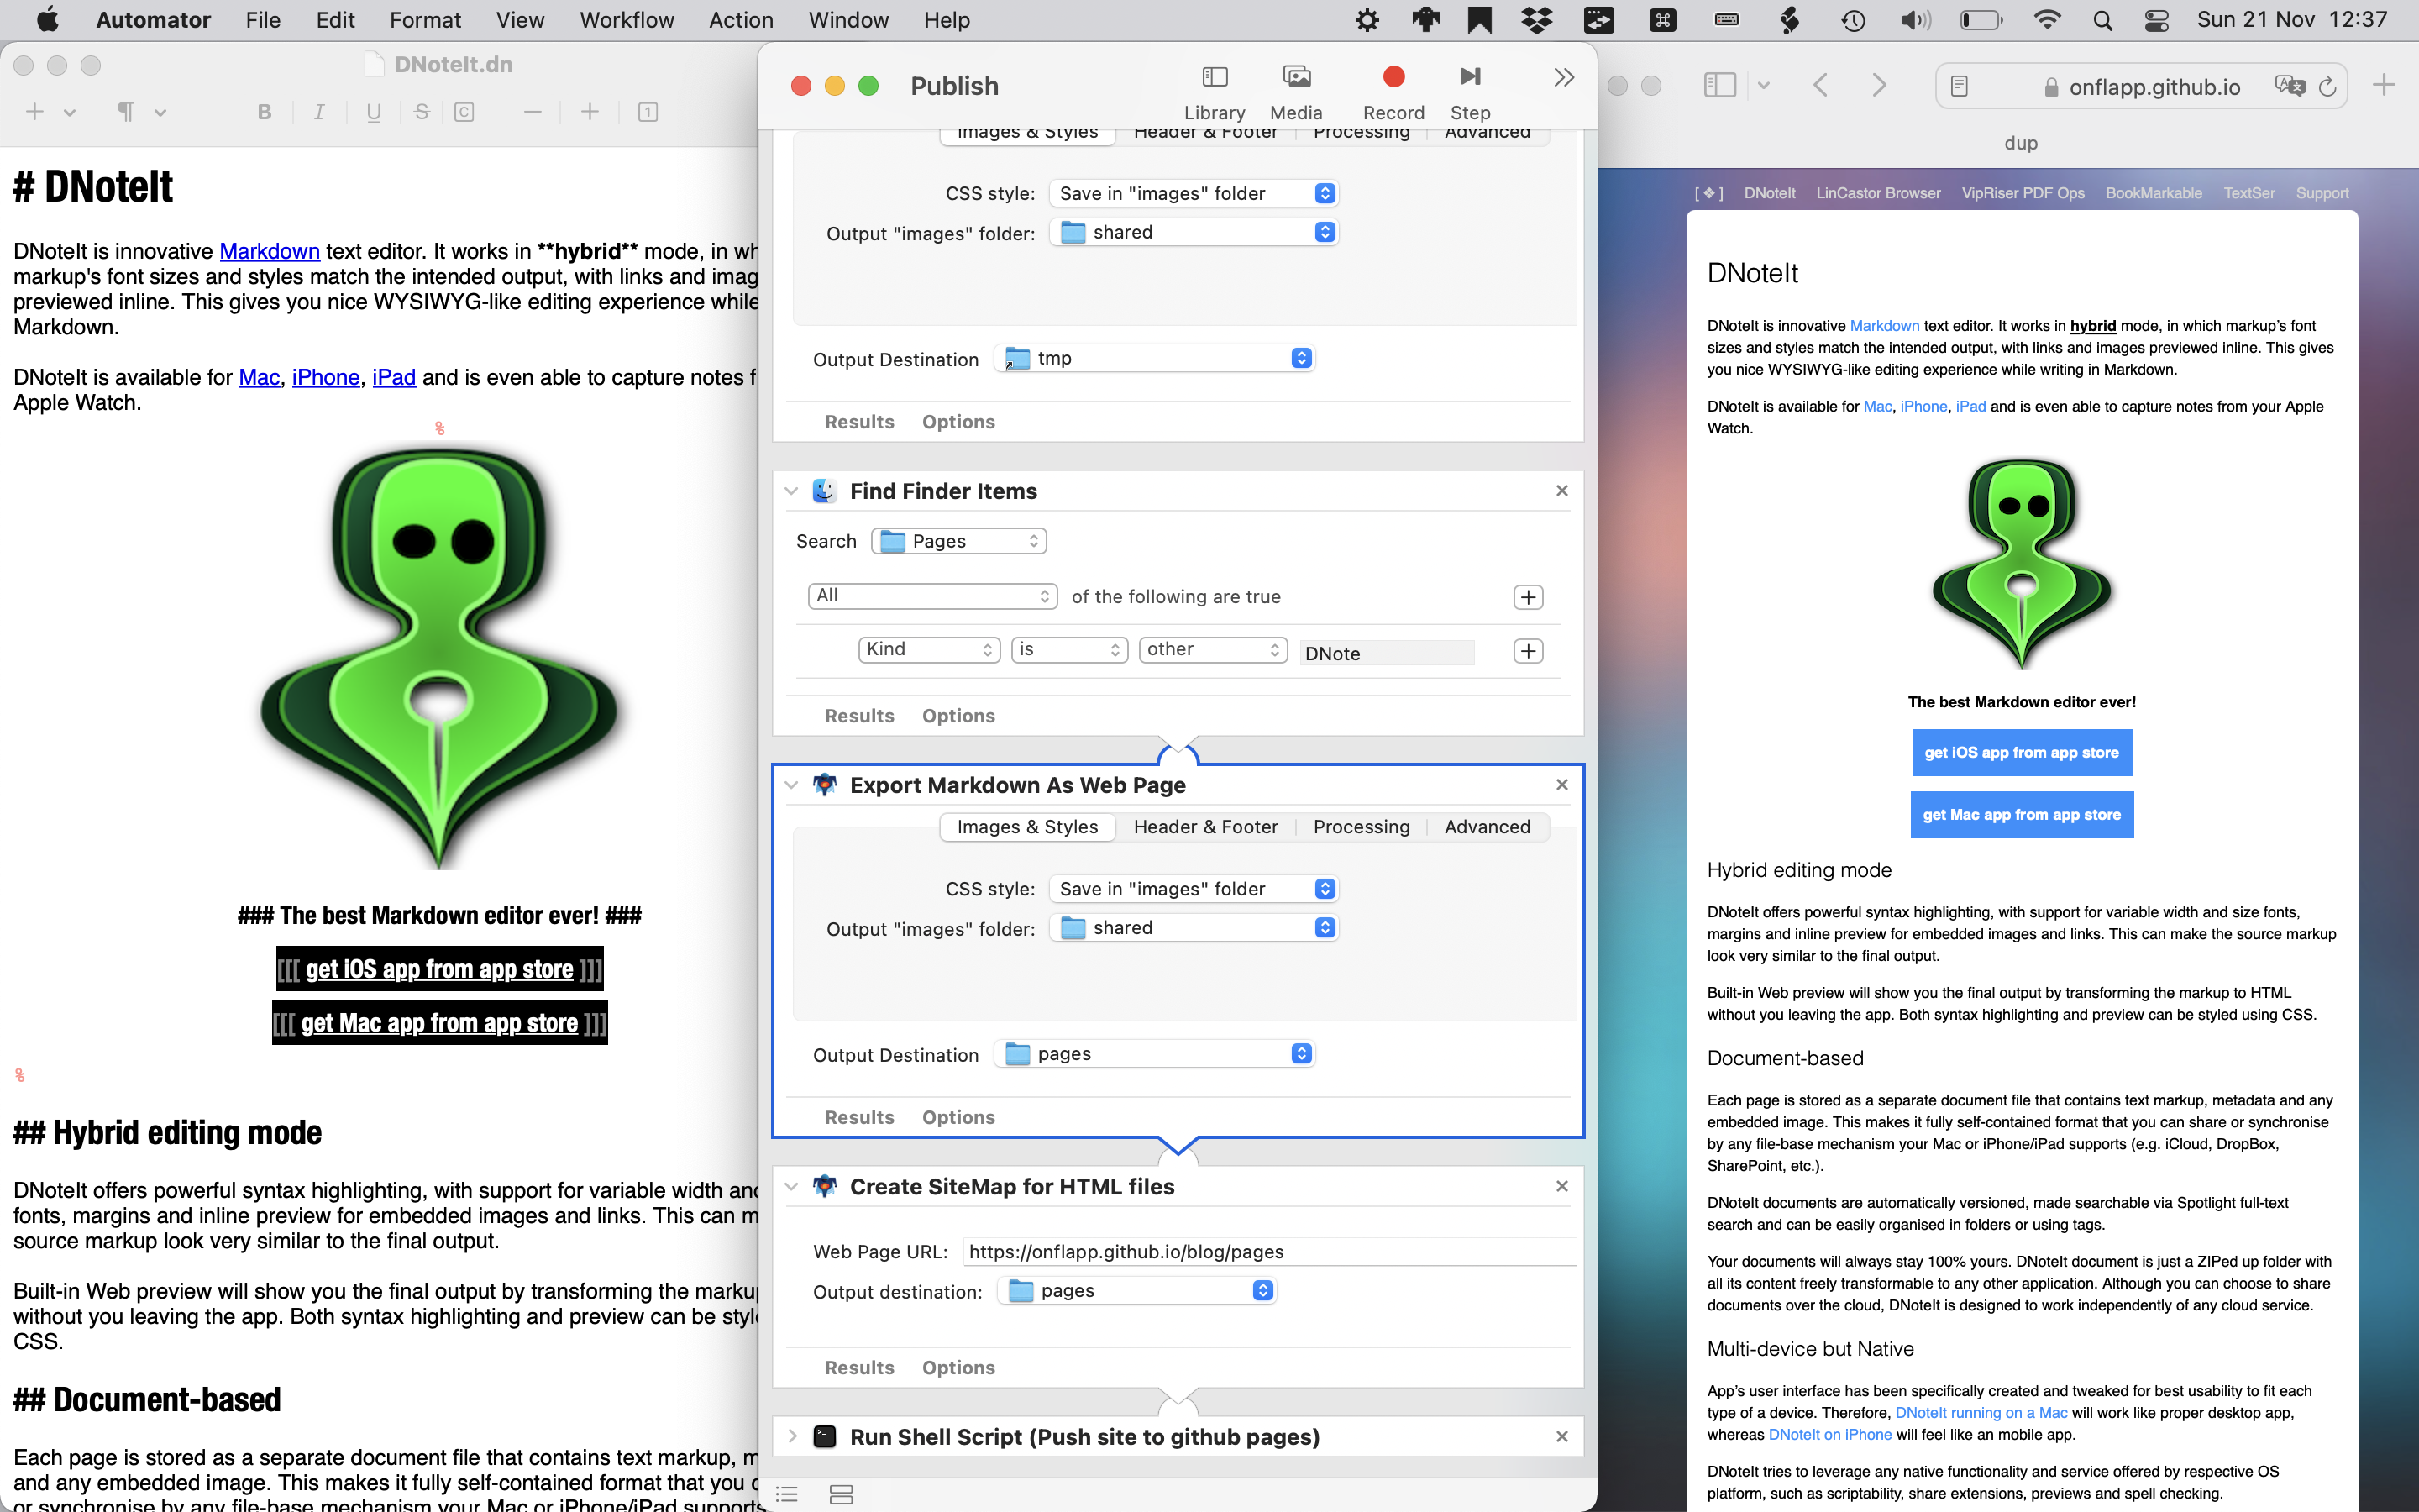This screenshot has width=2419, height=1512.
Task: Toggle bold formatting in DNoteIt.dn toolbar
Action: (265, 112)
